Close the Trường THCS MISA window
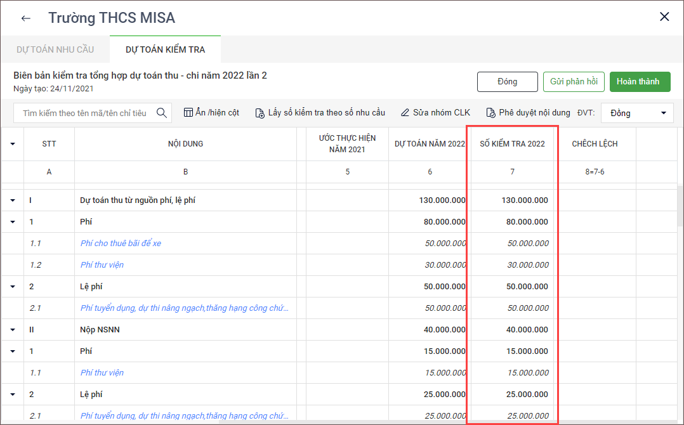Image resolution: width=684 pixels, height=425 pixels. click(x=664, y=17)
